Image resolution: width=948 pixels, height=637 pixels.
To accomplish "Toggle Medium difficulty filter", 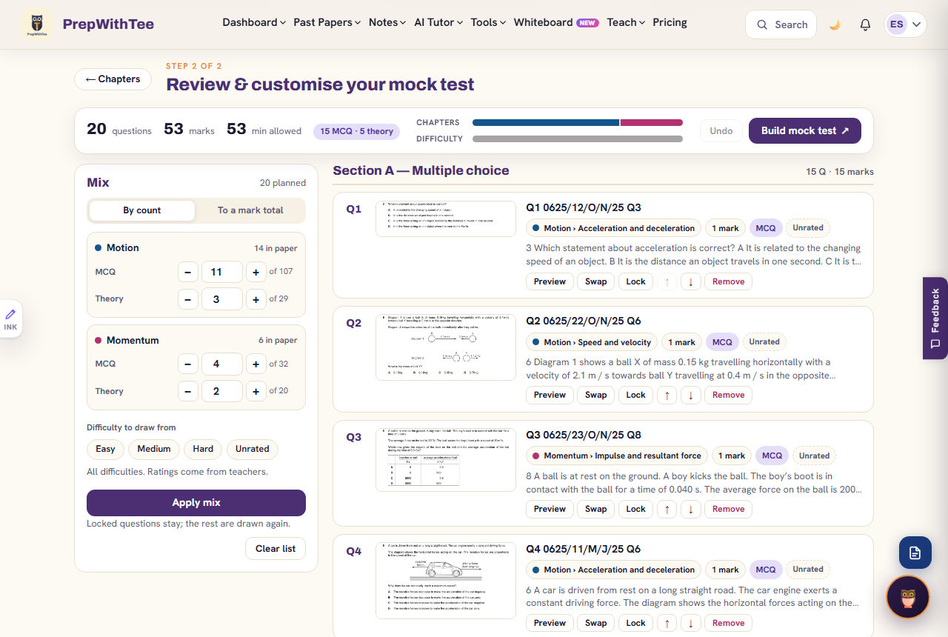I will coord(154,449).
